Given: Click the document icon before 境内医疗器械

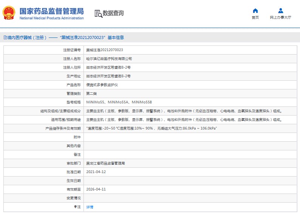Looking at the screenshot, I should click(x=5, y=37).
